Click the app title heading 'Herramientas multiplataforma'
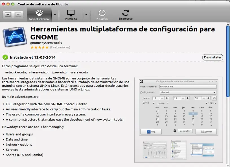The height and width of the screenshot is (167, 230). [x=122, y=33]
